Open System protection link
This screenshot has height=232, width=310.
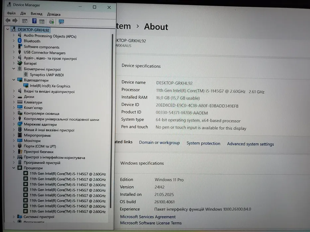(x=203, y=143)
